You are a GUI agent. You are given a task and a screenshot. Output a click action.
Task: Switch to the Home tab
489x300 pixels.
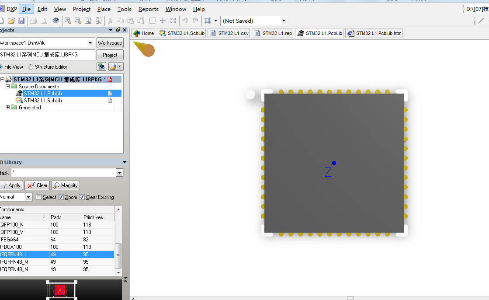pyautogui.click(x=143, y=33)
